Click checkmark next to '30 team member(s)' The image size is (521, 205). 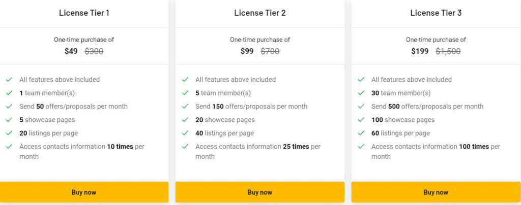(361, 93)
